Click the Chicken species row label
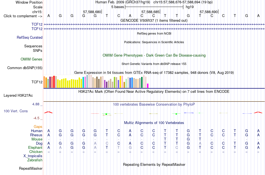Viewport: 265px width, 175px height. coord(36,152)
